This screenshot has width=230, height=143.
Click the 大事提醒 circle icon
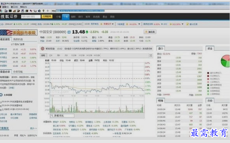tap(1, 95)
